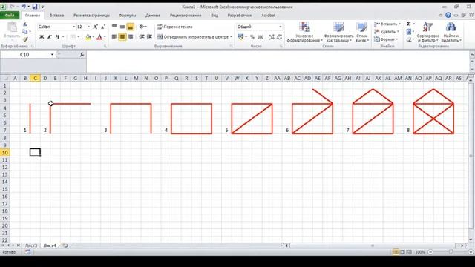
Task: Apply percent style format
Action: point(252,37)
